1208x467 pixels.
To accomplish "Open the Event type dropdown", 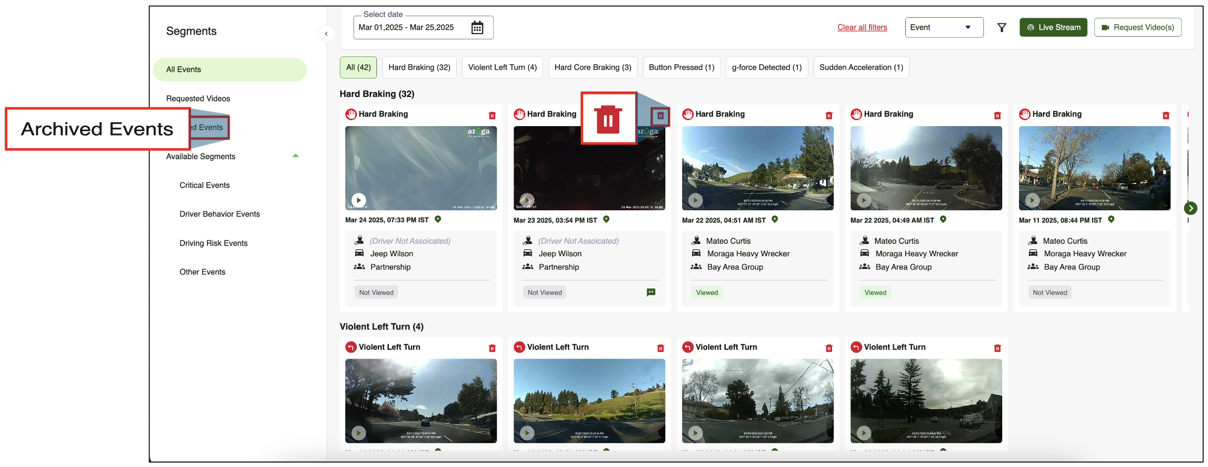I will point(943,28).
